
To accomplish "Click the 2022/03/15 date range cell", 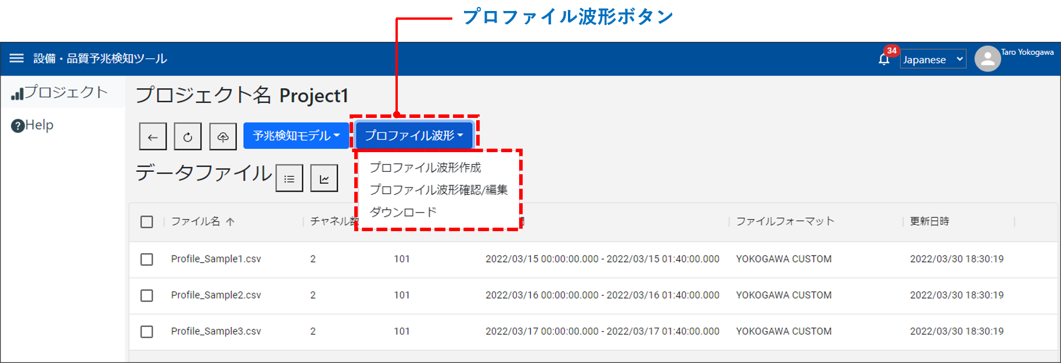I will click(x=602, y=259).
